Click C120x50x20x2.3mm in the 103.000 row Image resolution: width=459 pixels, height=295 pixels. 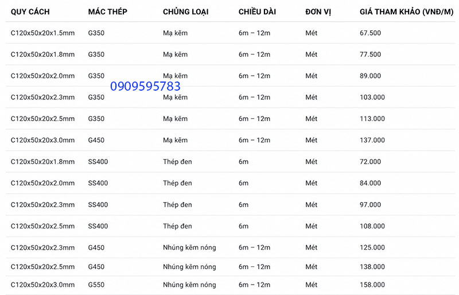(42, 97)
